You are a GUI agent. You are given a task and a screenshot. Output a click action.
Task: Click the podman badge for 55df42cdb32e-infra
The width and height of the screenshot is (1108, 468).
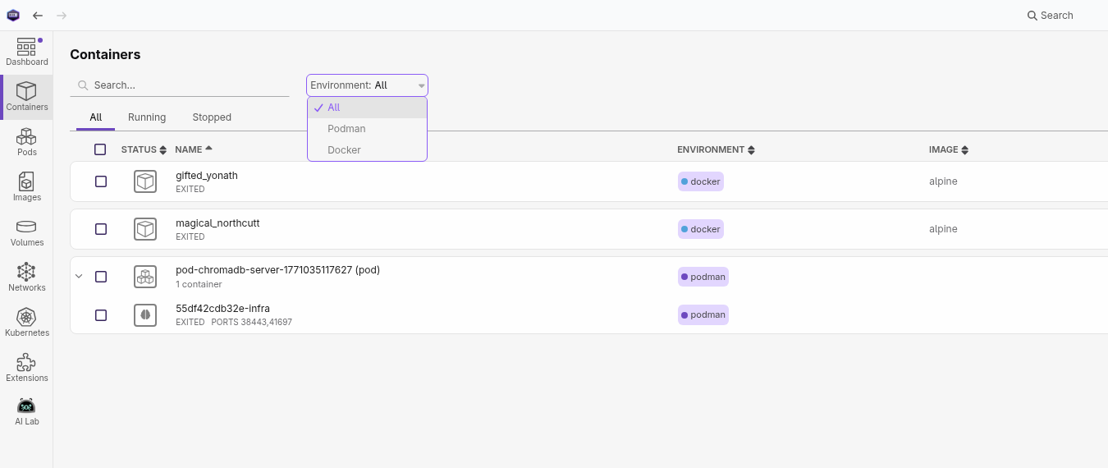(x=703, y=314)
